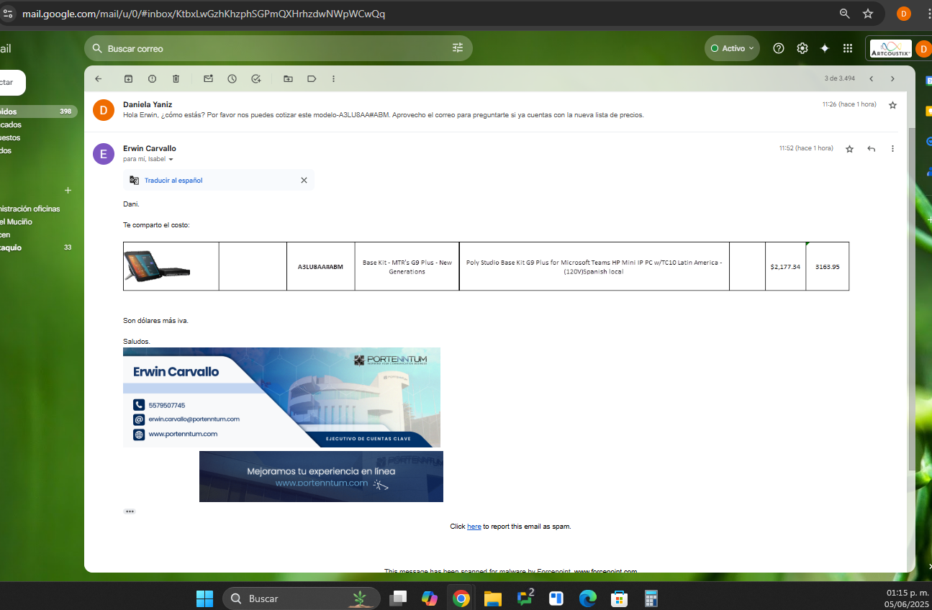This screenshot has height=610, width=932.
Task: Launch Microsoft Edge from the taskbar
Action: pyautogui.click(x=588, y=598)
